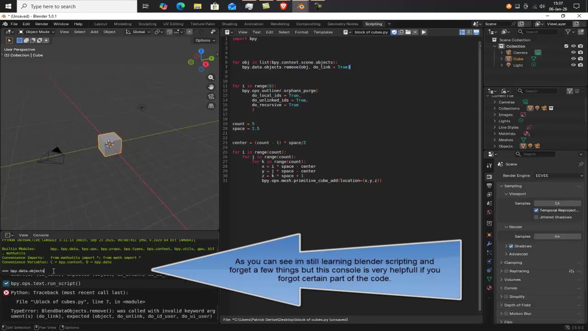Create a new text data-block
This screenshot has height=331, width=588.
[x=401, y=32]
